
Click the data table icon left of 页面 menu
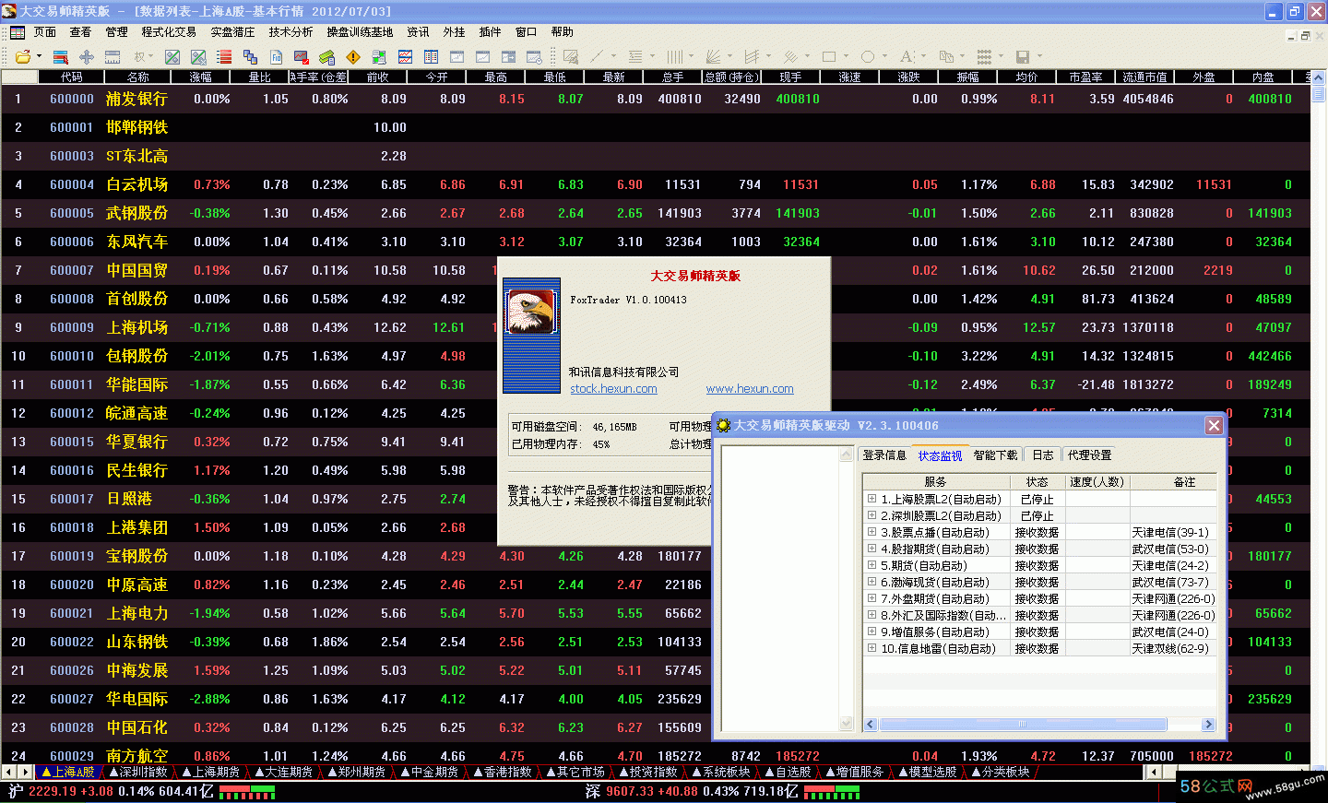click(18, 32)
